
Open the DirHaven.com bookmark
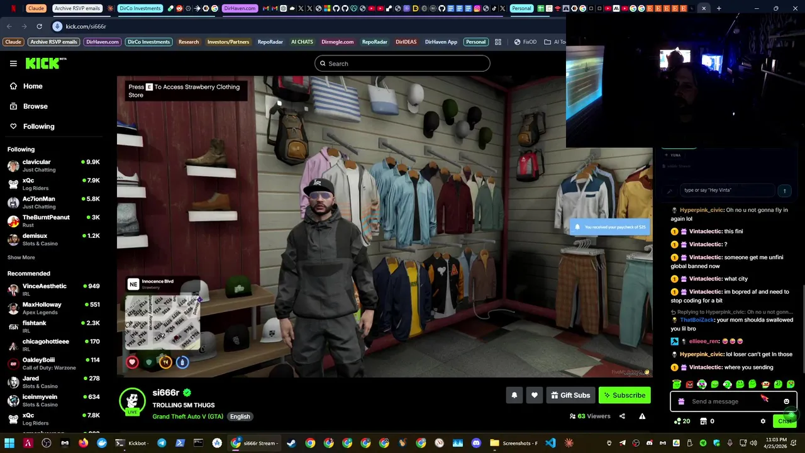point(103,42)
